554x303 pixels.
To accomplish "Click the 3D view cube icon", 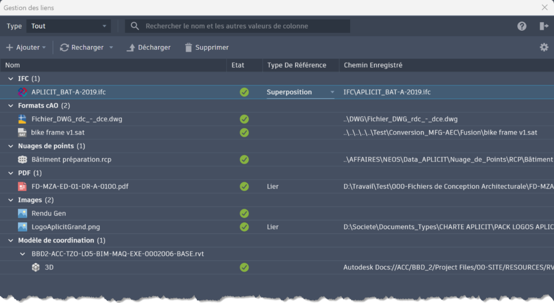I will point(36,267).
